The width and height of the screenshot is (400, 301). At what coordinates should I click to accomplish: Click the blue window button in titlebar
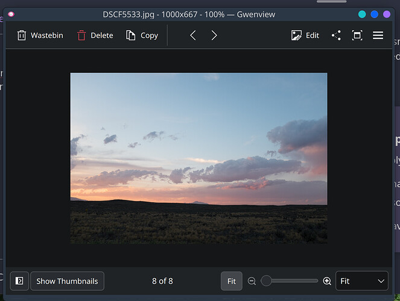click(x=374, y=14)
